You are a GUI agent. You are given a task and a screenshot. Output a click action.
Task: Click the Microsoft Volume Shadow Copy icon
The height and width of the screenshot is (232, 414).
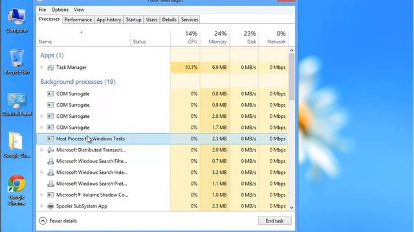50,195
